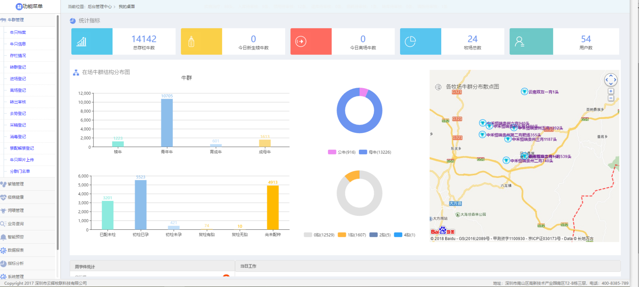Image resolution: width=639 pixels, height=287 pixels.
Task: Toggle 公牛(916) legend in the donut chart
Action: 342,152
